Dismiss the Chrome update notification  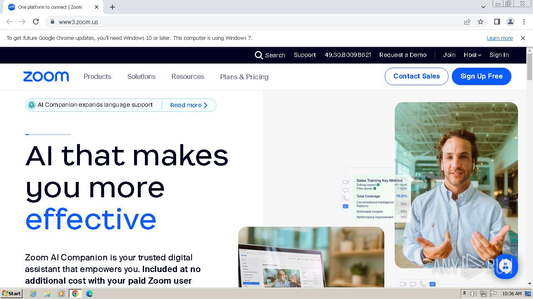coord(523,38)
